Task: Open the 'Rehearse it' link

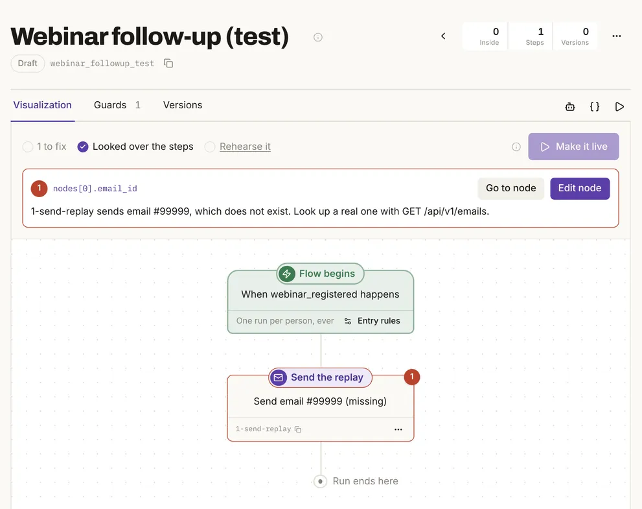Action: (245, 147)
